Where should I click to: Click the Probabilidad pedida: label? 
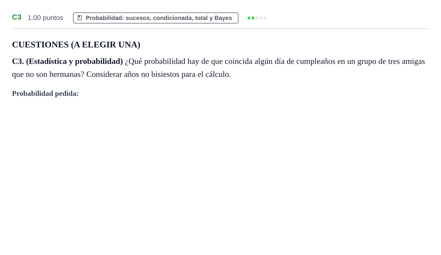click(x=45, y=94)
